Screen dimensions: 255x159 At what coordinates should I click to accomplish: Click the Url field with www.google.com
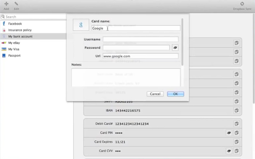141,56
